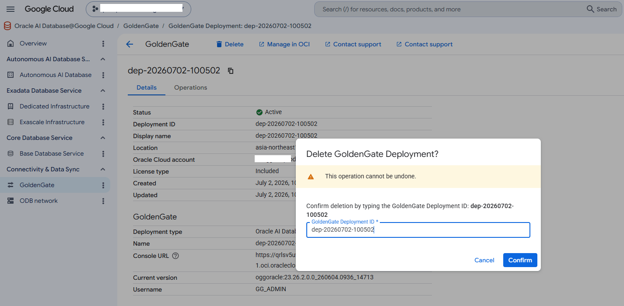Open more options for Exascale Infrastructure
This screenshot has height=306, width=624.
[x=103, y=122]
